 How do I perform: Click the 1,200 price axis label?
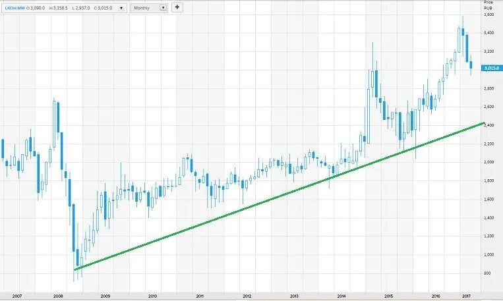[x=489, y=236]
